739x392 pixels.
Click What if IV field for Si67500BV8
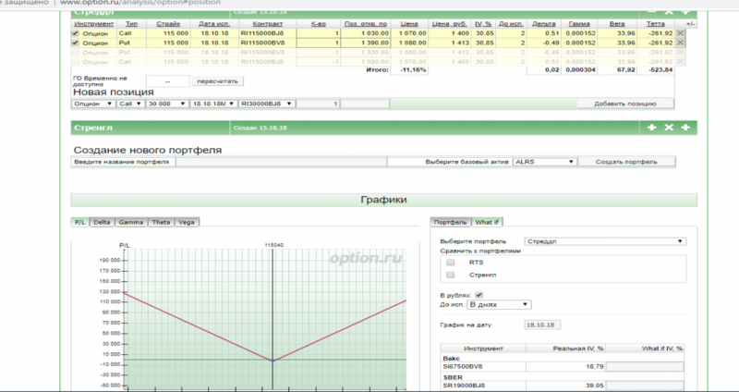click(645, 366)
